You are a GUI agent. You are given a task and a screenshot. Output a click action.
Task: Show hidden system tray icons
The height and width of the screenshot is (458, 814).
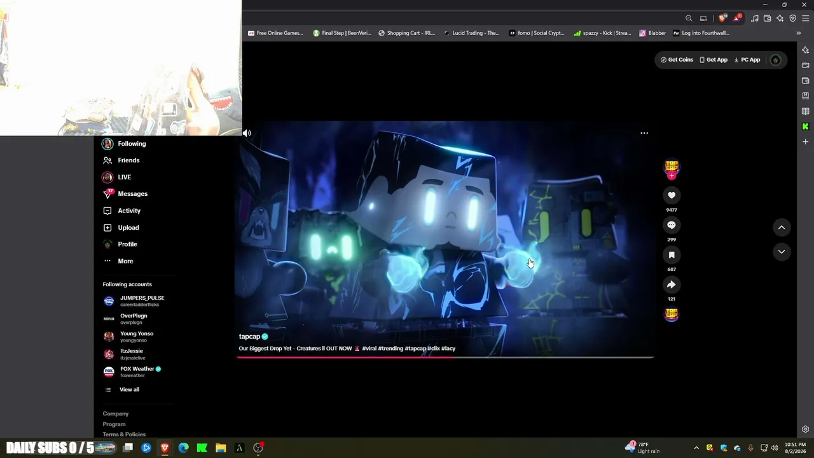696,448
